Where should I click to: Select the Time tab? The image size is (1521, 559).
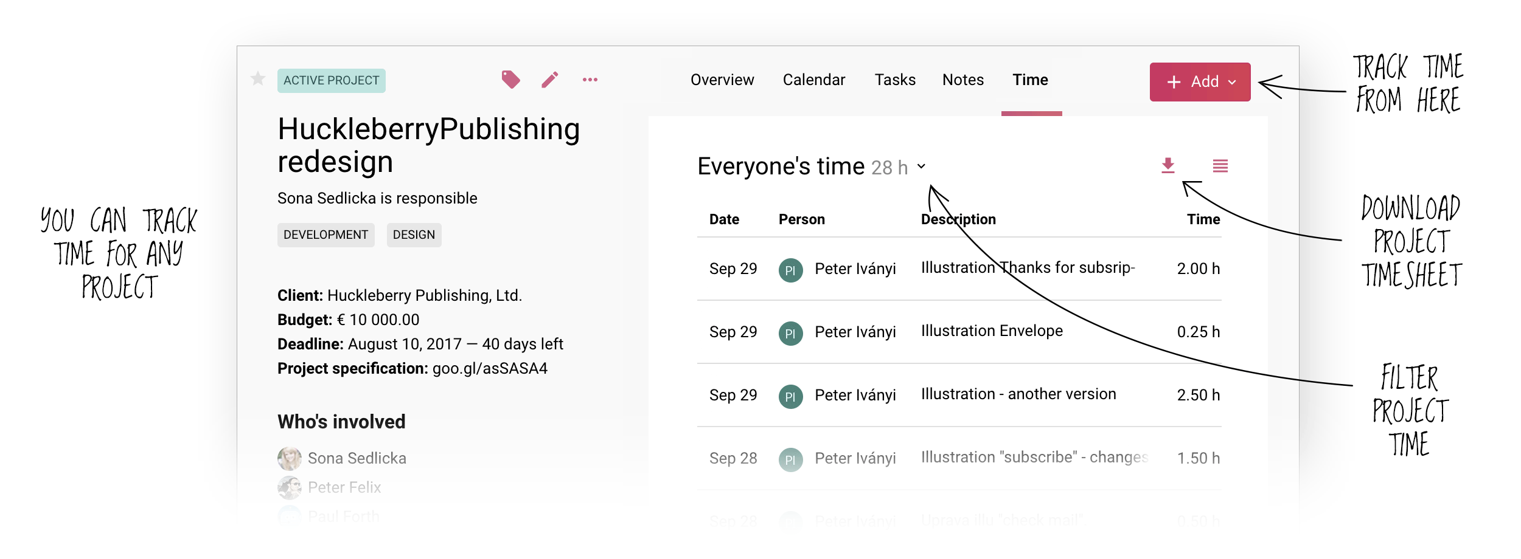(1031, 80)
